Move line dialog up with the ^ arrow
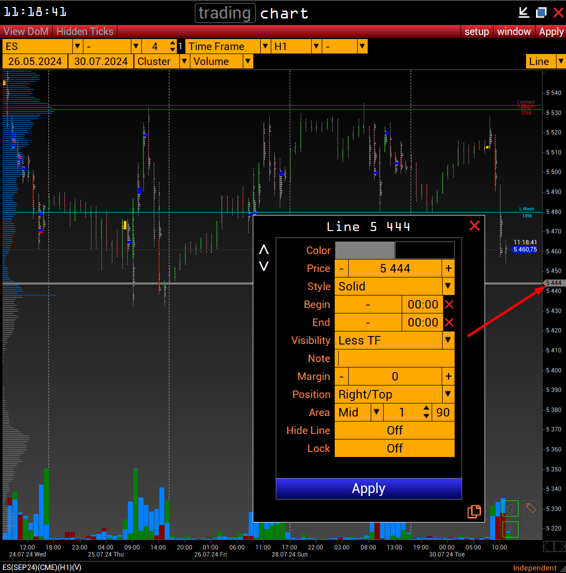Screen dimensions: 566x573 point(264,250)
